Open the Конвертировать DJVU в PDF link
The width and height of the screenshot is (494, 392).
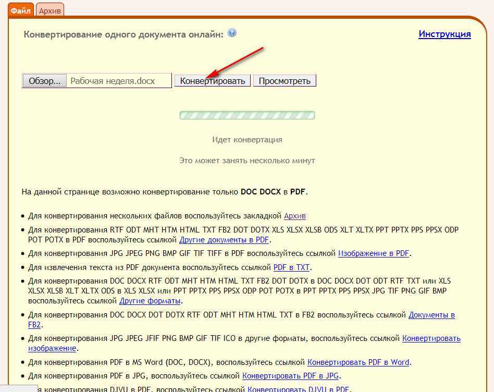[x=298, y=389]
